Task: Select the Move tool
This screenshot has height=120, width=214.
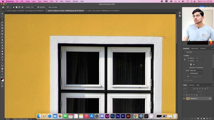Action: pyautogui.click(x=2, y=14)
